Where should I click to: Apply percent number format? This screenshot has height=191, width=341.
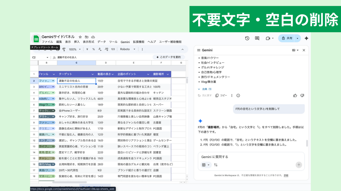coord(94,49)
